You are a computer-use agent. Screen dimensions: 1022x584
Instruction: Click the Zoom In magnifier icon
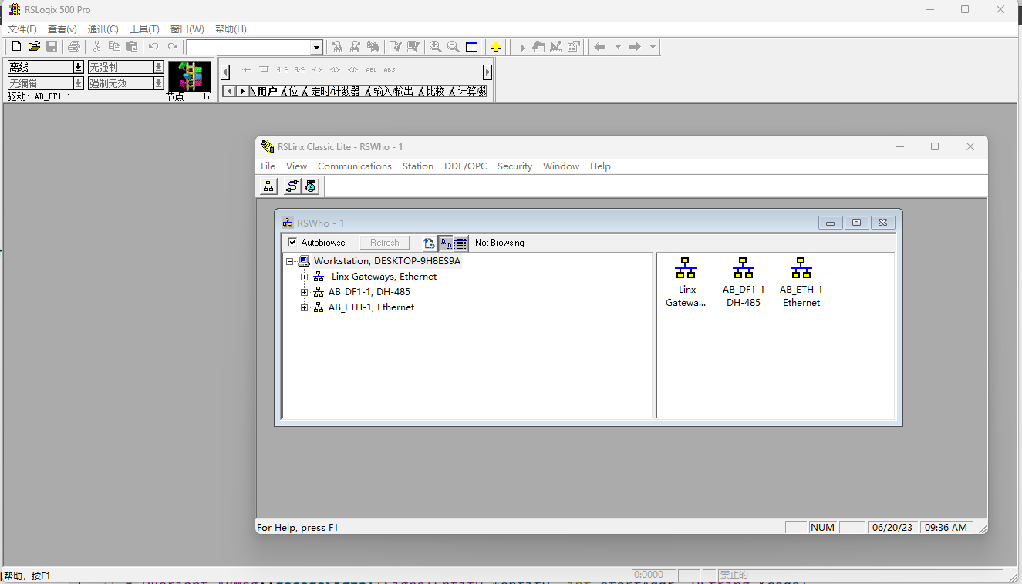(x=435, y=47)
